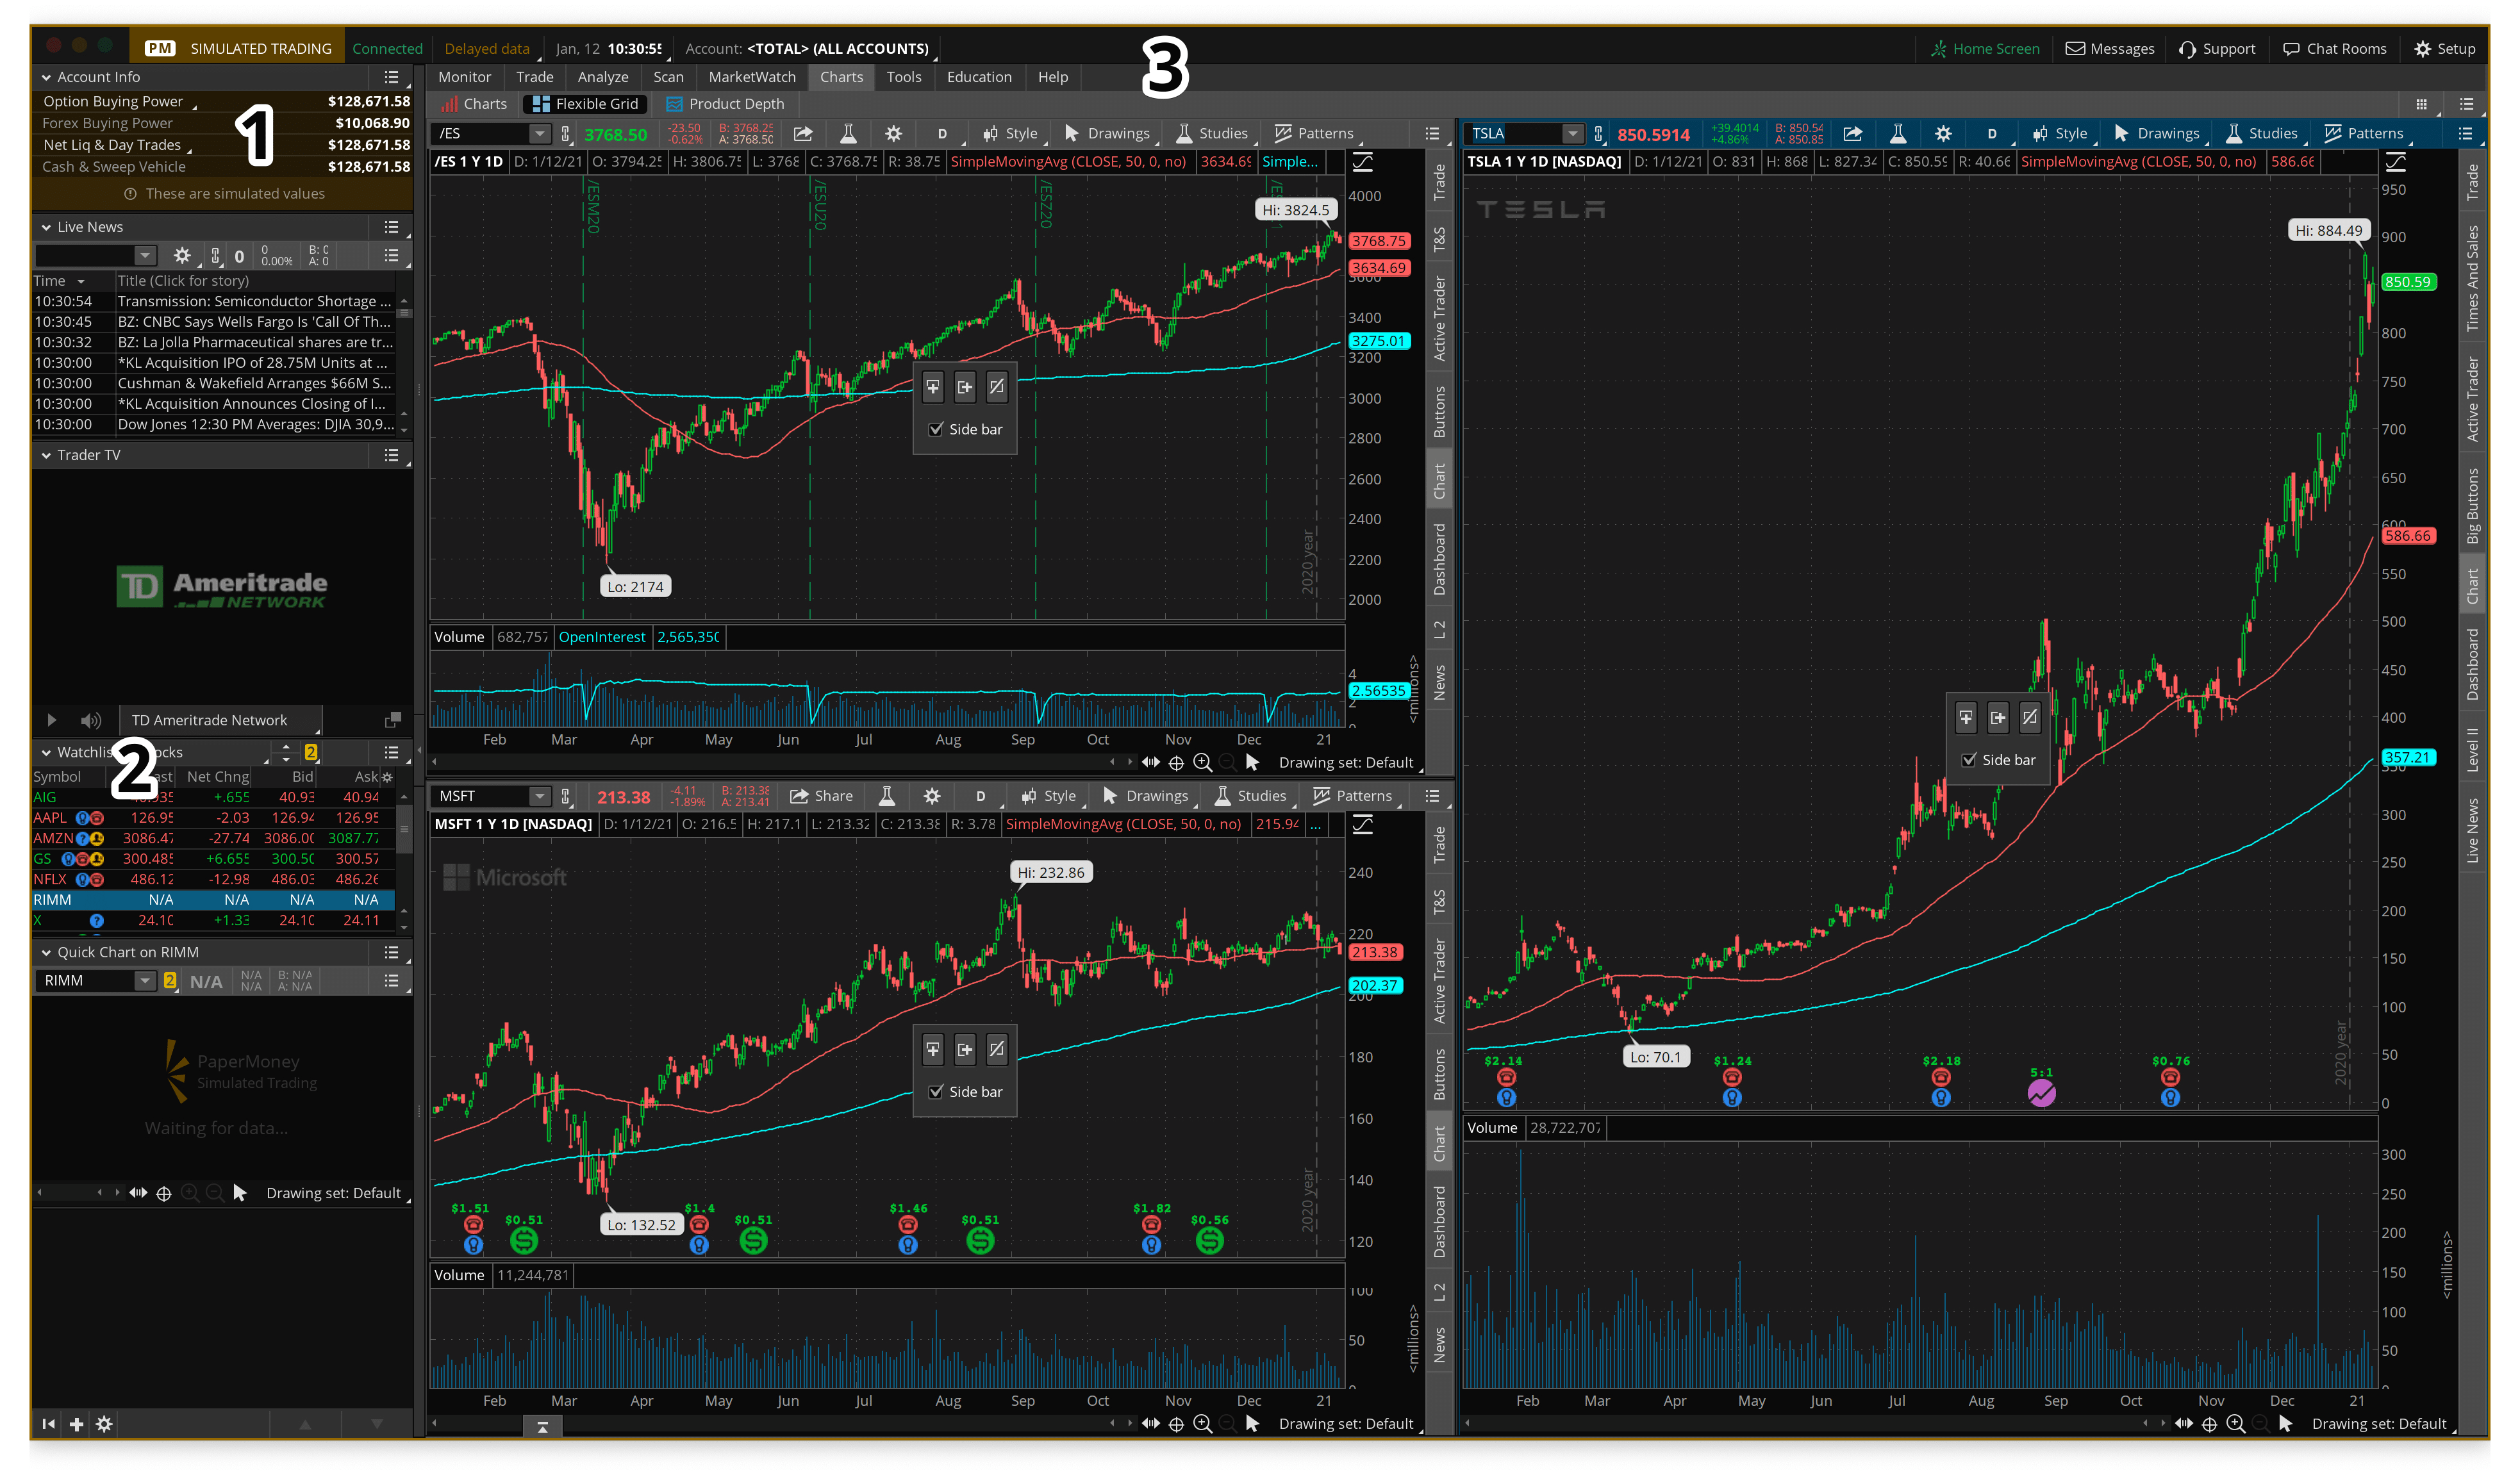Mute Trader TV speaker icon

pyautogui.click(x=90, y=720)
